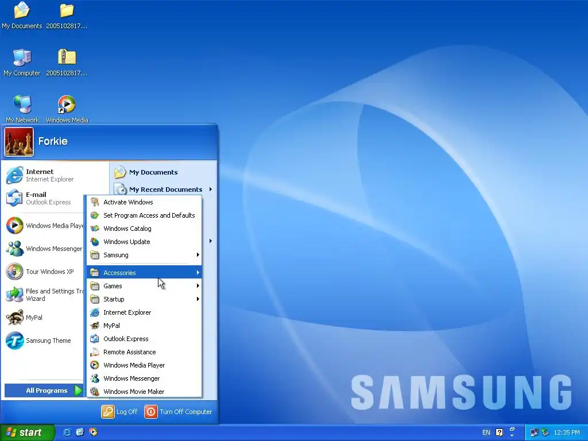Open My Documents desktop icon

(x=22, y=16)
